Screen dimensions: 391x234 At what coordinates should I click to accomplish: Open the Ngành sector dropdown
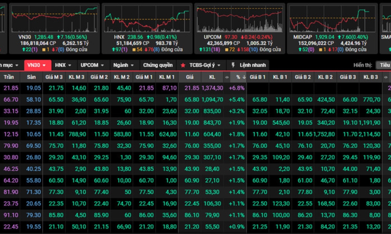(132, 65)
